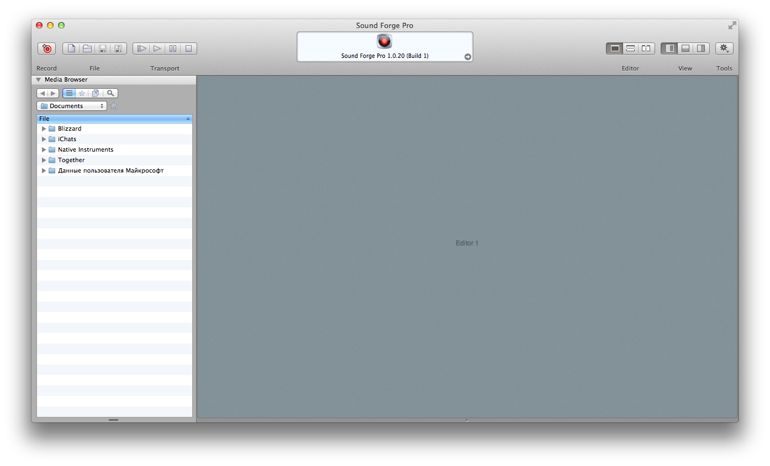
Task: Create a new file with the blank page icon
Action: tap(71, 49)
